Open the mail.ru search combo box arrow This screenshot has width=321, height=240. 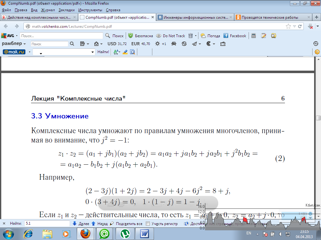[92, 52]
